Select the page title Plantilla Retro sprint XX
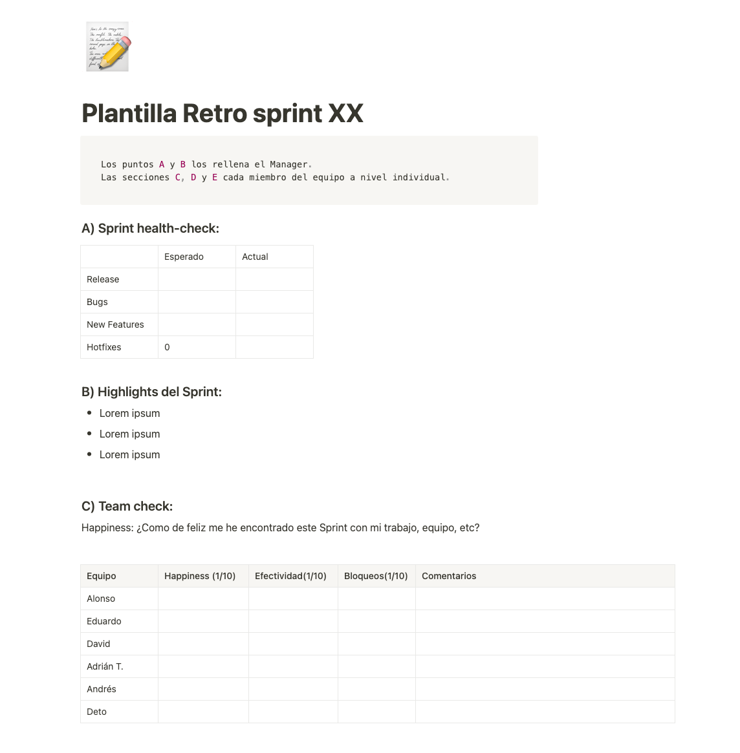 (223, 113)
